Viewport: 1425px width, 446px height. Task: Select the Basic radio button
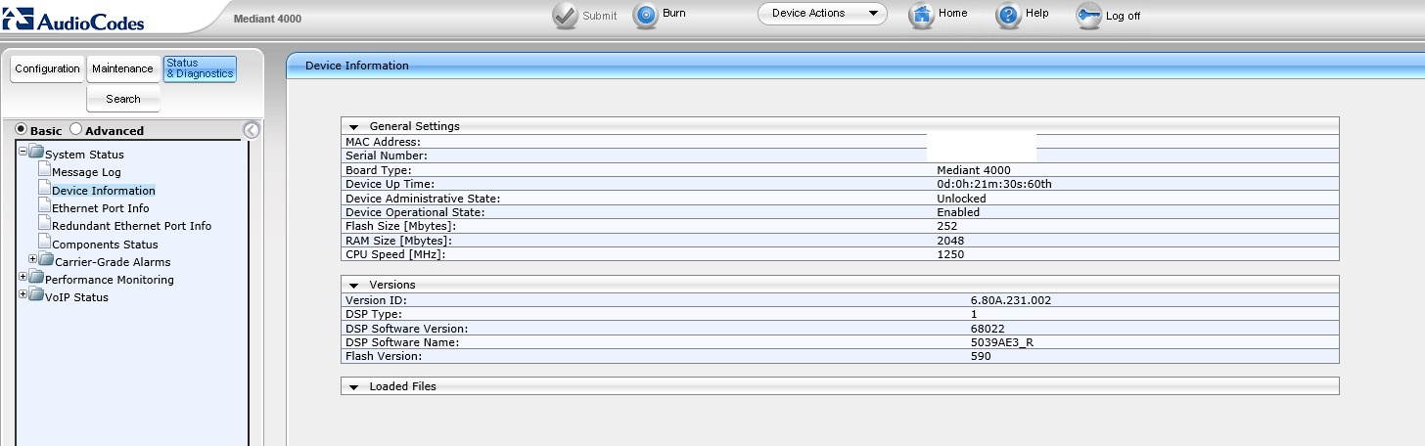pyautogui.click(x=22, y=129)
